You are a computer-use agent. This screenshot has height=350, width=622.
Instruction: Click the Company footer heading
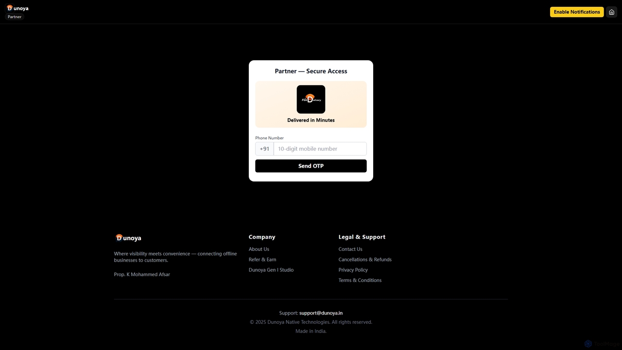click(x=262, y=237)
